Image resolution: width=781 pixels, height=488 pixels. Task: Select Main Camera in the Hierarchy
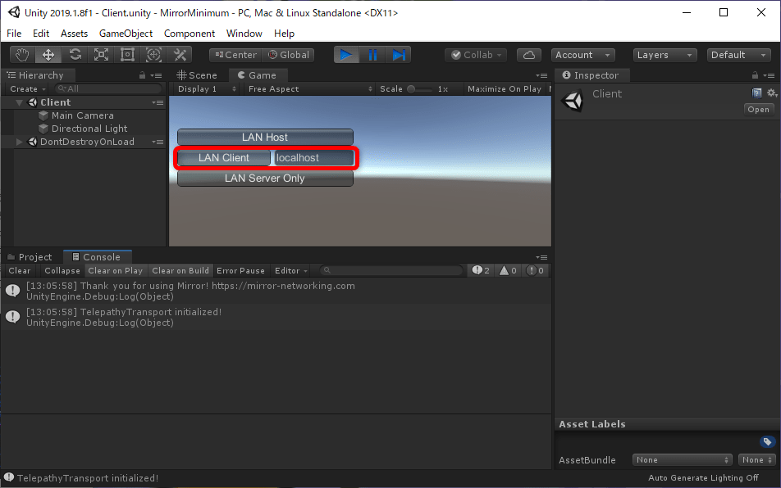[83, 115]
